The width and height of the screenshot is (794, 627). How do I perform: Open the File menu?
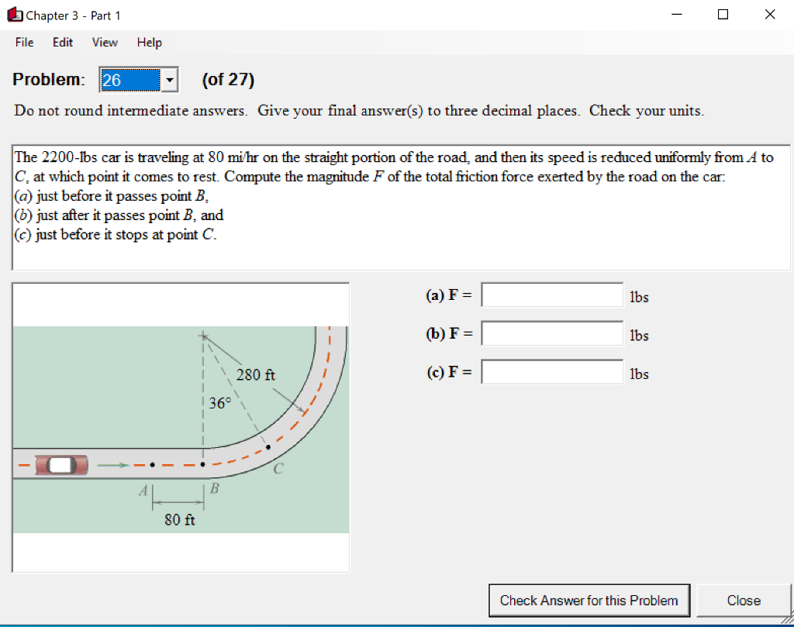pyautogui.click(x=23, y=43)
